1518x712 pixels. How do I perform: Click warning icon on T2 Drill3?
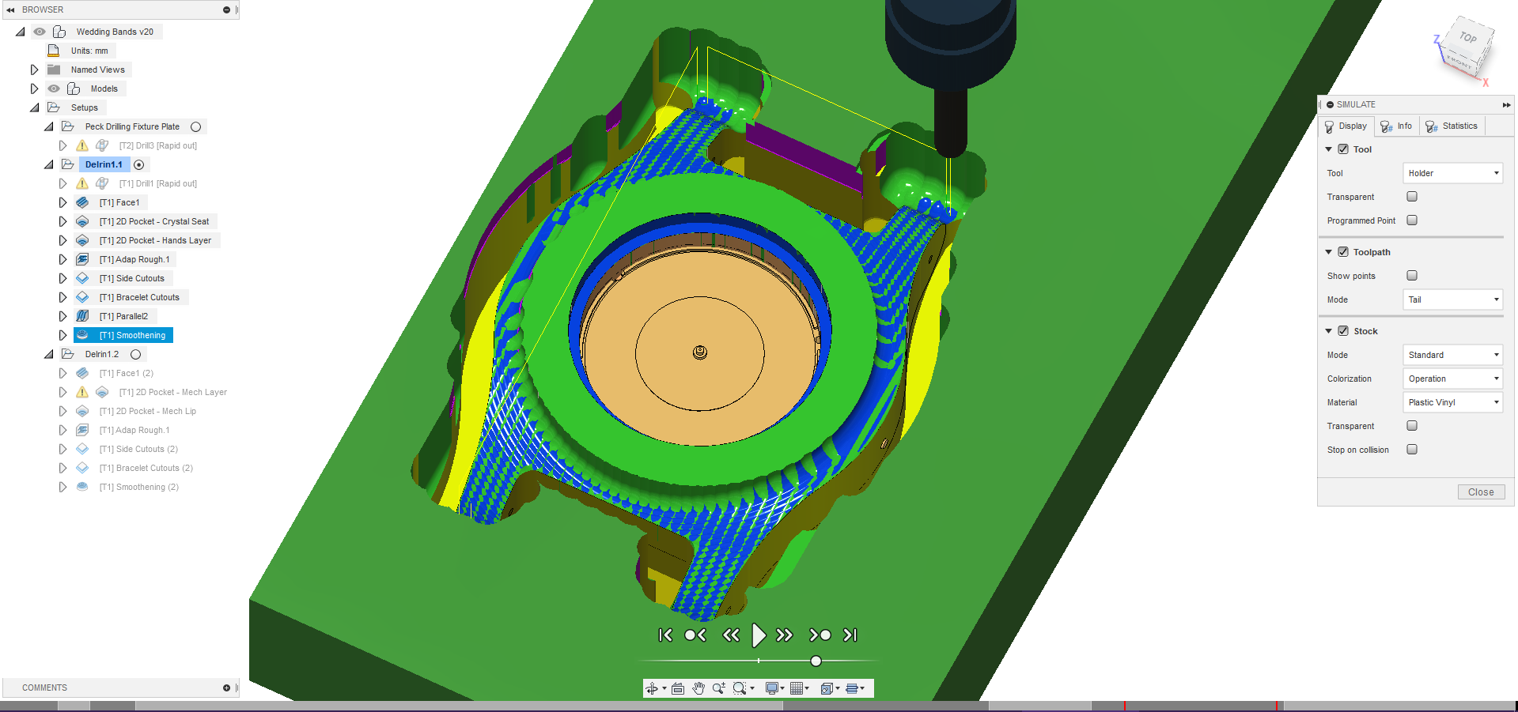(x=82, y=145)
